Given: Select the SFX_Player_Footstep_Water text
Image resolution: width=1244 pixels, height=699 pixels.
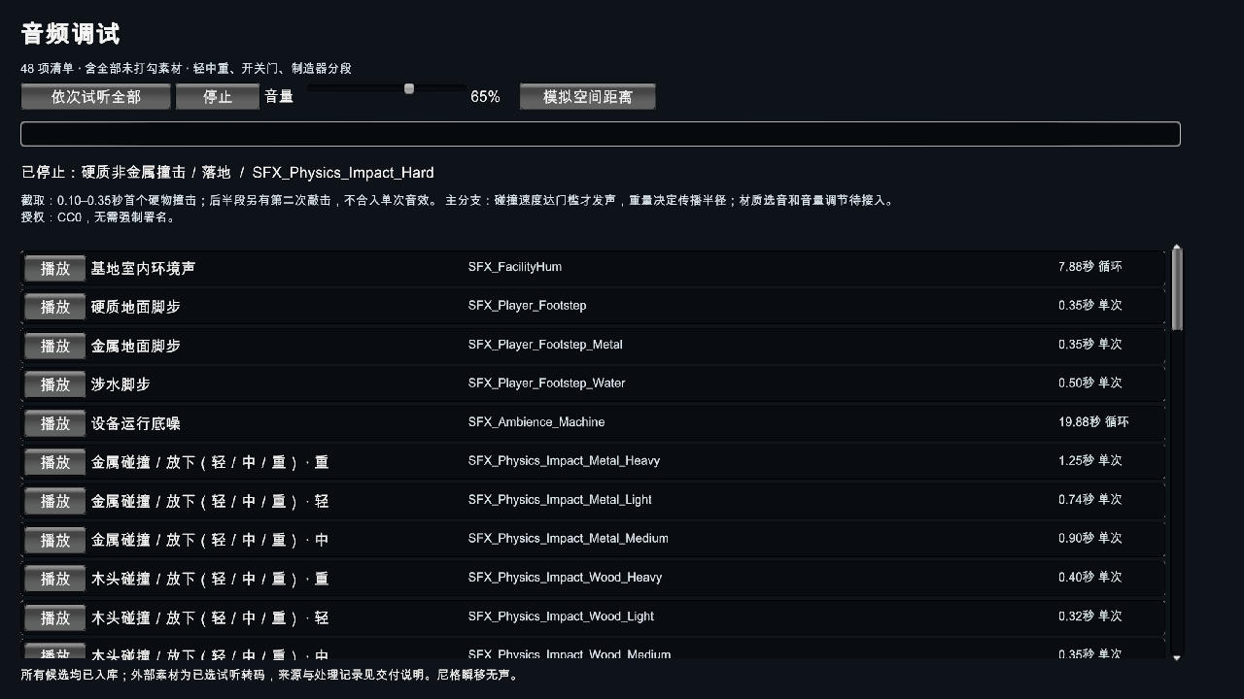Looking at the screenshot, I should click(x=546, y=383).
